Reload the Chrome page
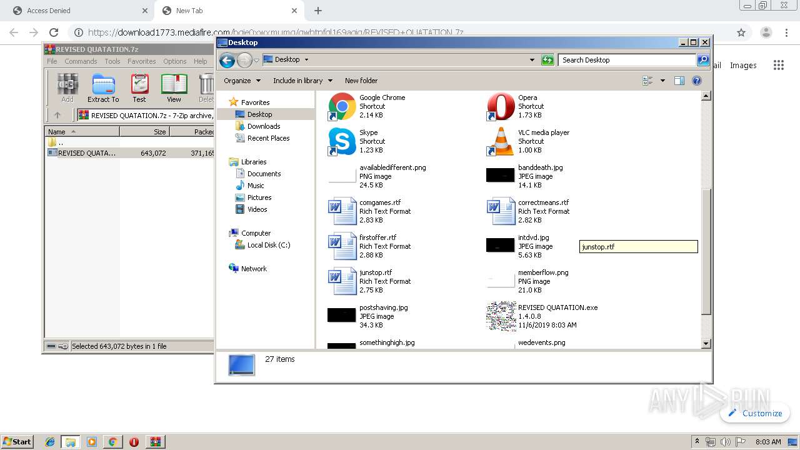800x450 pixels. pos(54,32)
